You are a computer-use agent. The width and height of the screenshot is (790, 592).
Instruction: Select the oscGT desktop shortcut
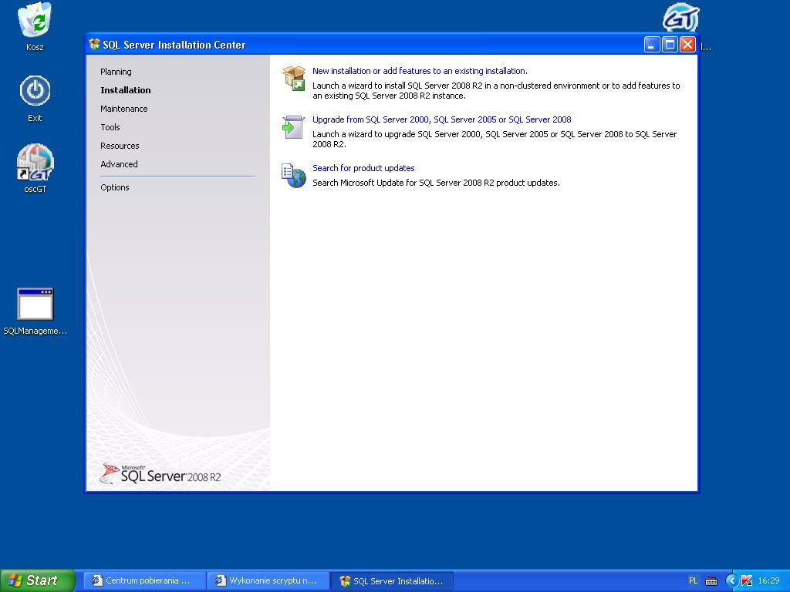coord(35,162)
